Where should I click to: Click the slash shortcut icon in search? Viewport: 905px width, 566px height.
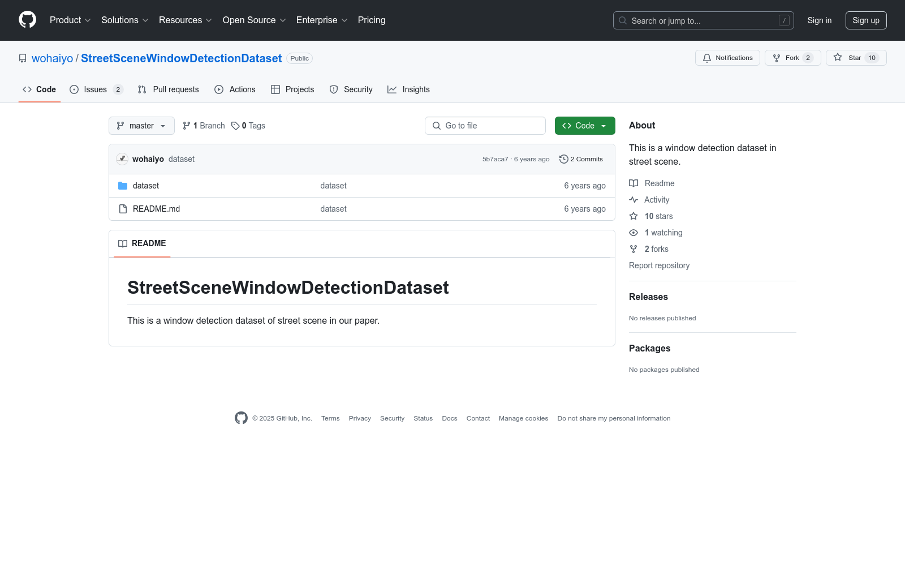click(x=784, y=20)
